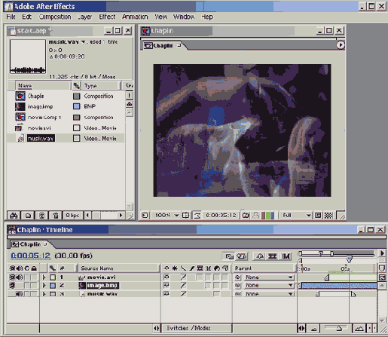
Task: Click the take snapshot camera icon
Action: [246, 216]
